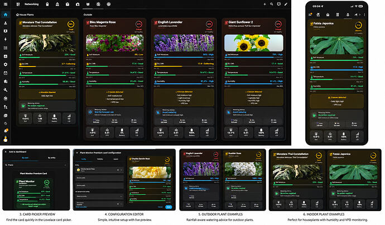Open the phone app menu icon
Viewport: 385px width, 225px height.
(310, 15)
